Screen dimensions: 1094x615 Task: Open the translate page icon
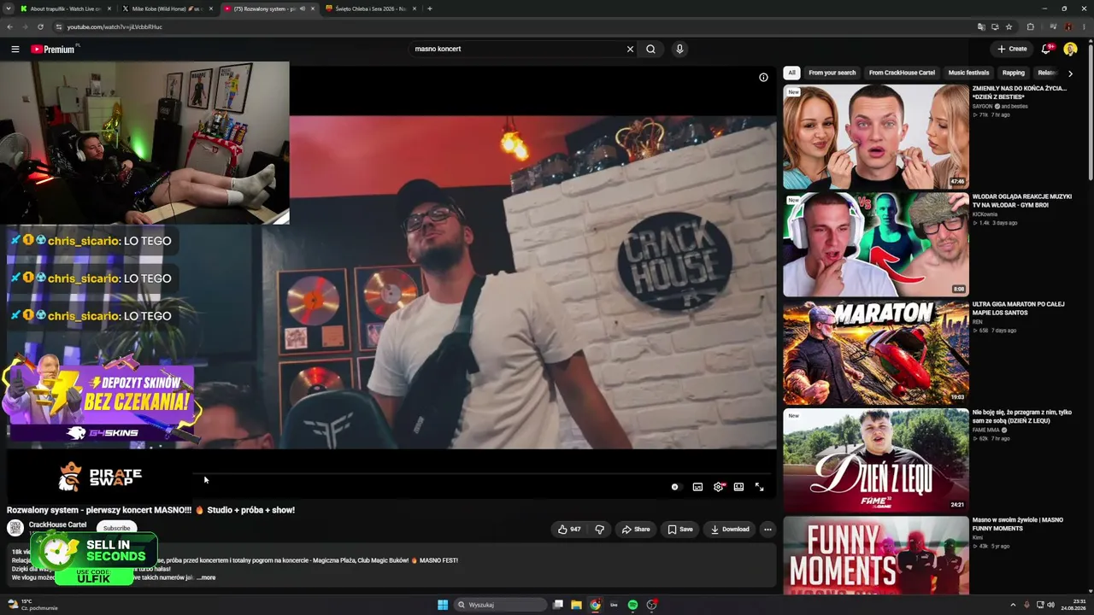(981, 26)
